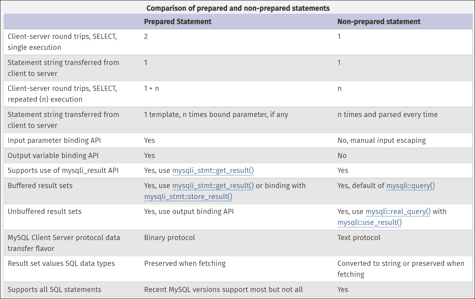Click the '1 + n' round trips cell
This screenshot has height=299, width=475.
pyautogui.click(x=152, y=88)
